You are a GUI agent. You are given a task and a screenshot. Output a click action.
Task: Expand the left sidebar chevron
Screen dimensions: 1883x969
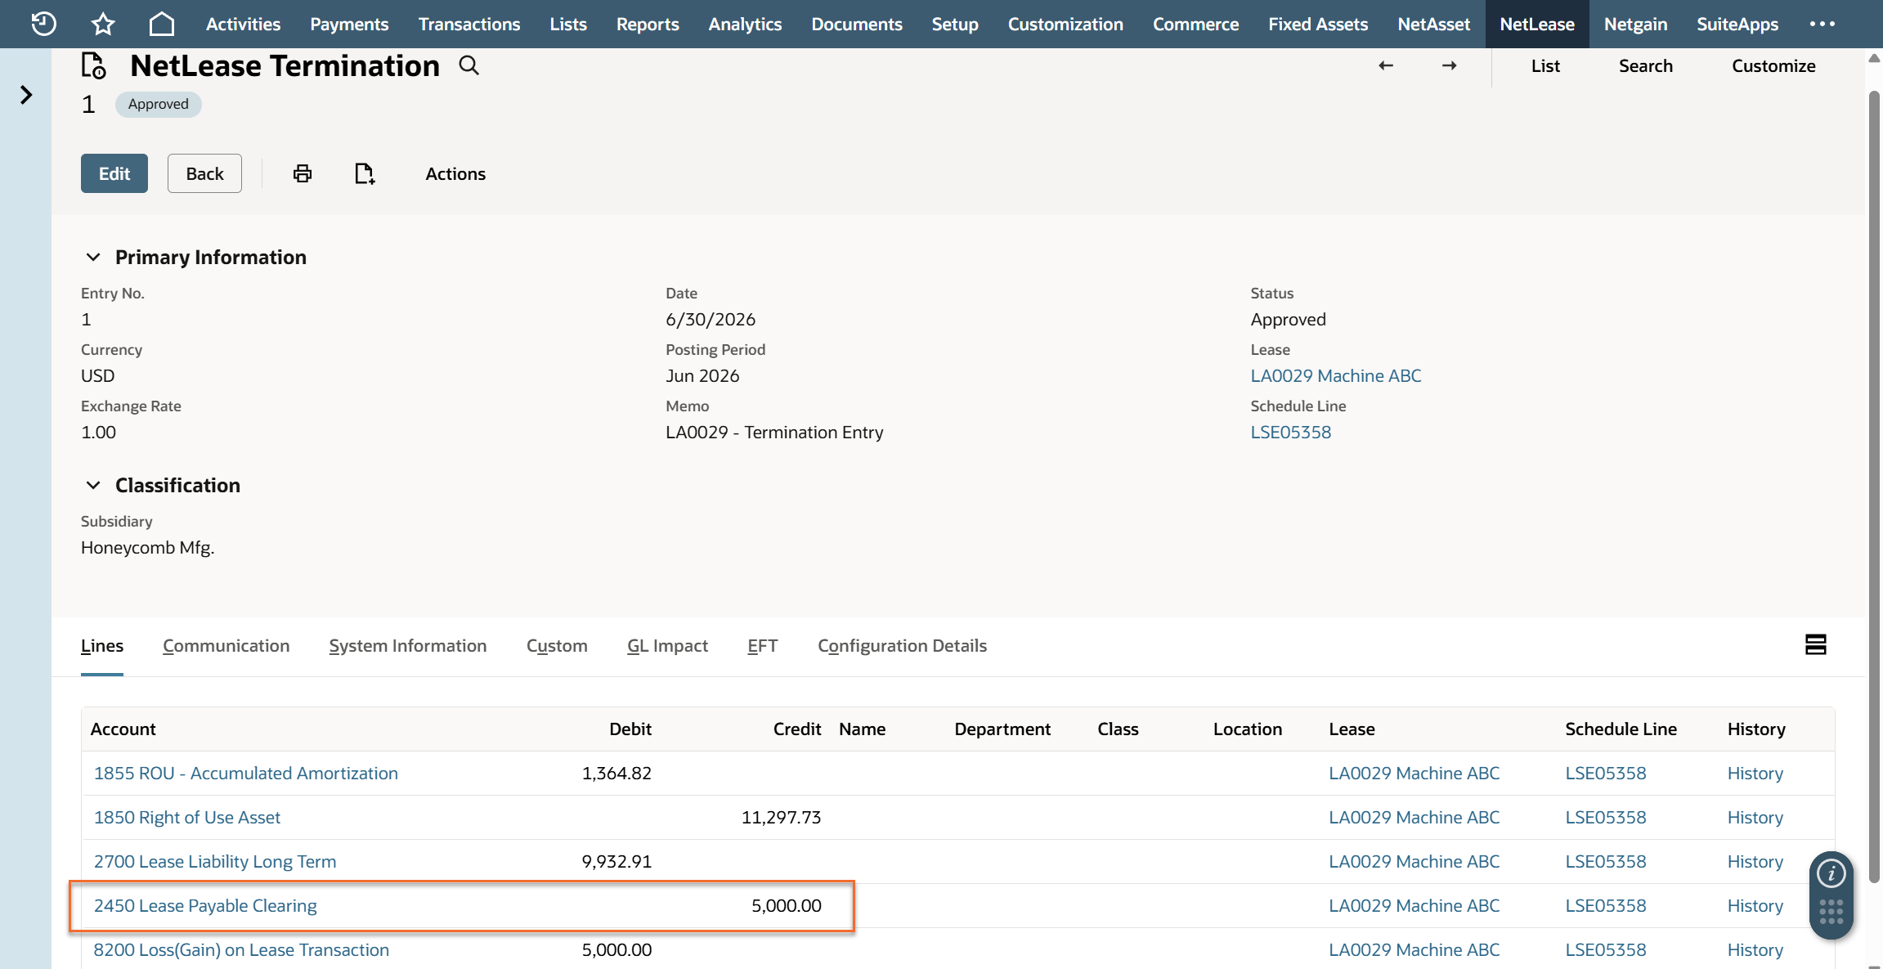[26, 95]
